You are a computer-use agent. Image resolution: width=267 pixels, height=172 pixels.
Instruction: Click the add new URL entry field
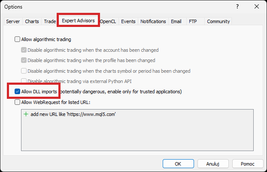coord(73,115)
